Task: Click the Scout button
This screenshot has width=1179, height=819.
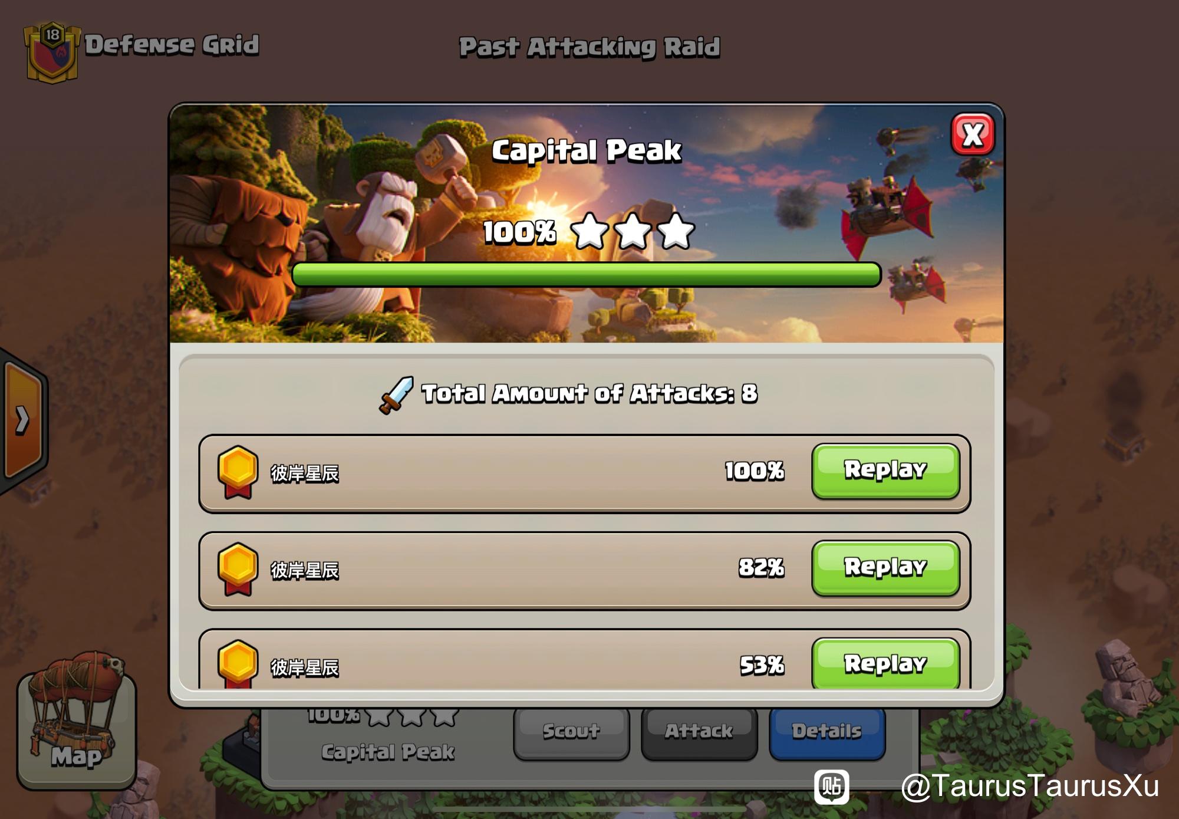Action: [571, 733]
